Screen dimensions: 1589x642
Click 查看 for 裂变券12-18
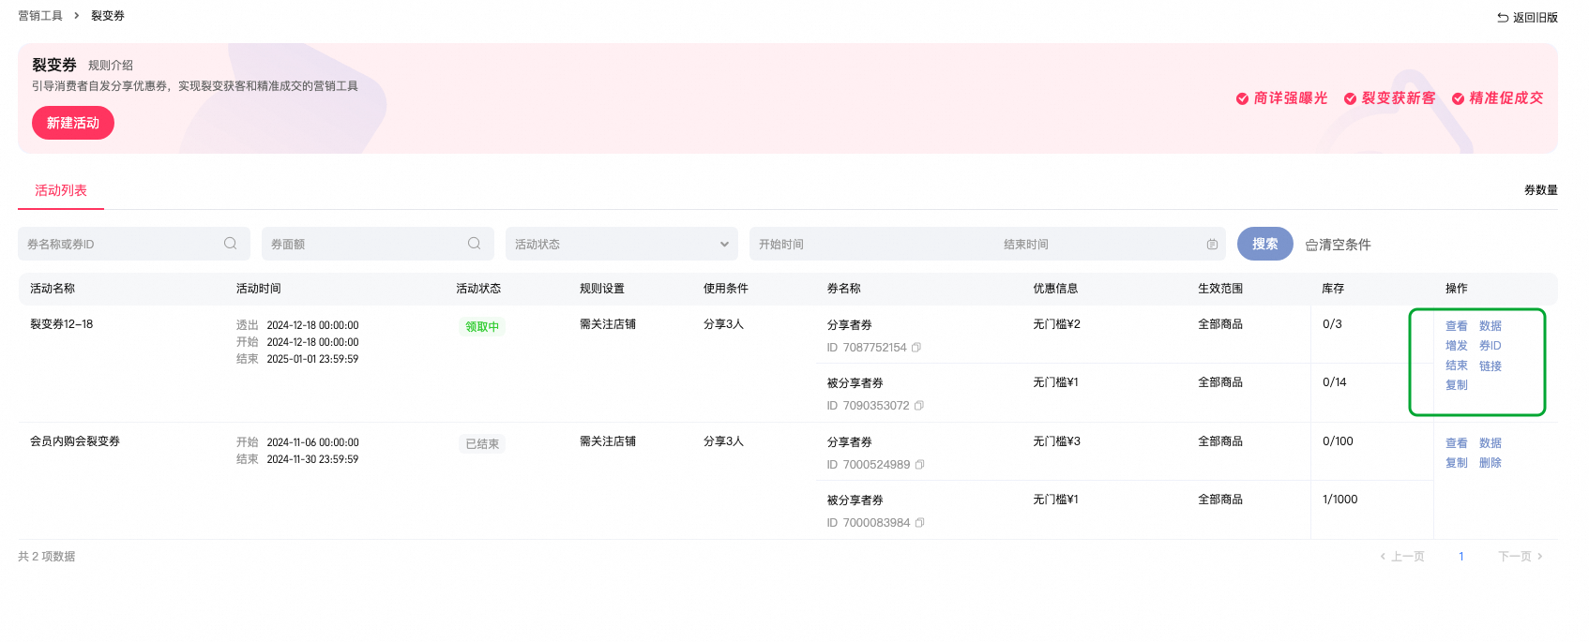coord(1457,326)
